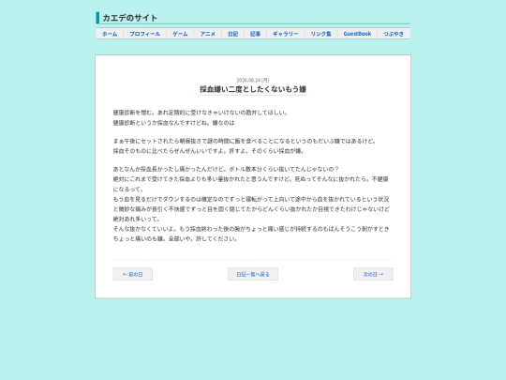Viewport: 506px width, 380px height.
Task: Open the GuestBook page
Action: 357,34
